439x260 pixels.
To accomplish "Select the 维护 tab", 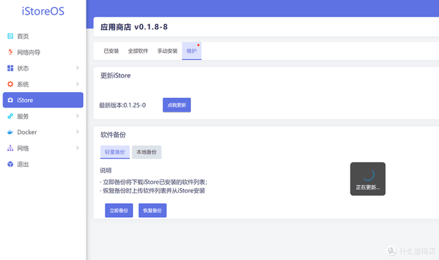I will pyautogui.click(x=191, y=51).
